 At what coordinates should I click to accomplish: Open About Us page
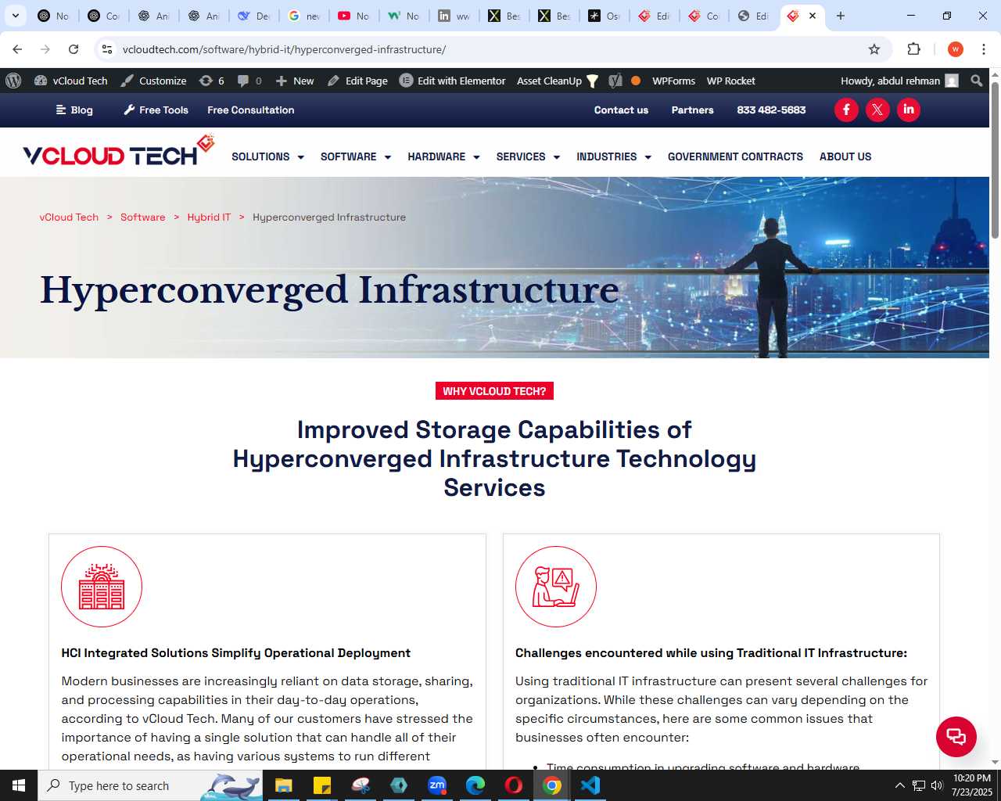point(845,156)
